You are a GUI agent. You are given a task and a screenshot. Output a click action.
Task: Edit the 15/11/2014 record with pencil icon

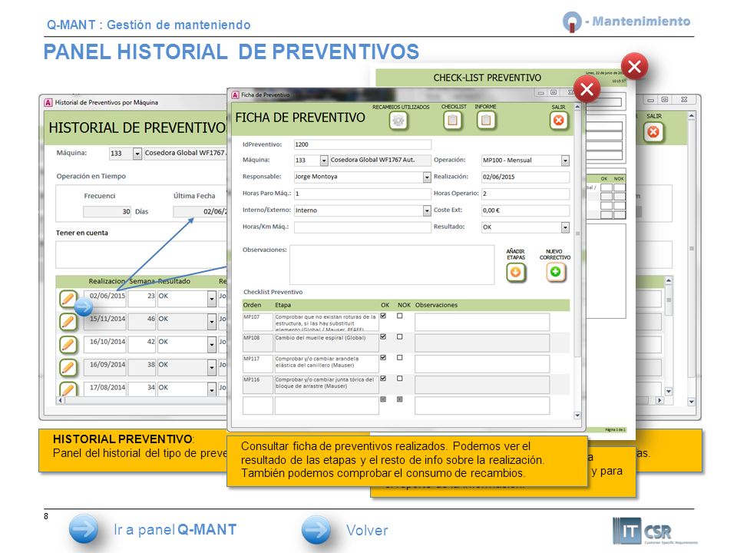pos(68,322)
